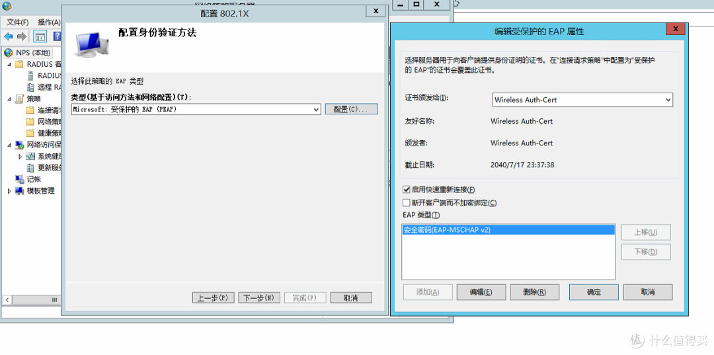Select 安全密码(EAP-MSCHAP v2) in the list
The height and width of the screenshot is (355, 714).
pyautogui.click(x=447, y=230)
